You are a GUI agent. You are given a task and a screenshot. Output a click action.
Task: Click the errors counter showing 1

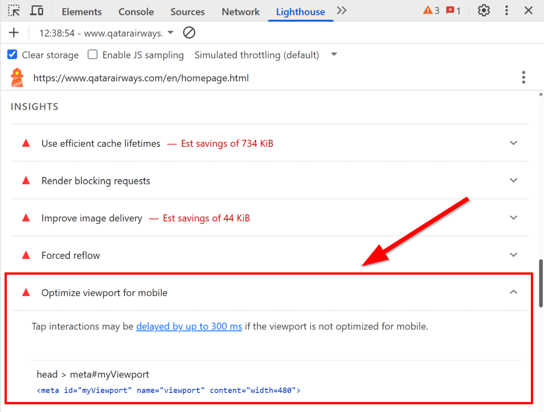[x=452, y=10]
